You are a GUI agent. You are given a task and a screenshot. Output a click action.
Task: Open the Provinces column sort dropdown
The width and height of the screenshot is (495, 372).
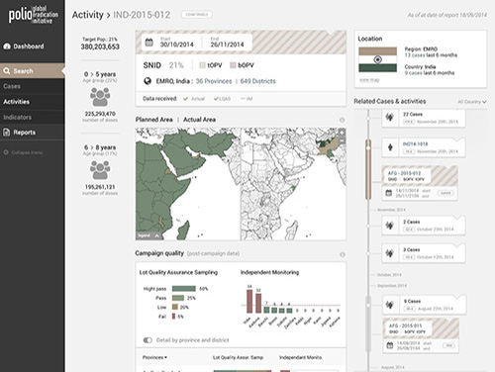pos(154,357)
